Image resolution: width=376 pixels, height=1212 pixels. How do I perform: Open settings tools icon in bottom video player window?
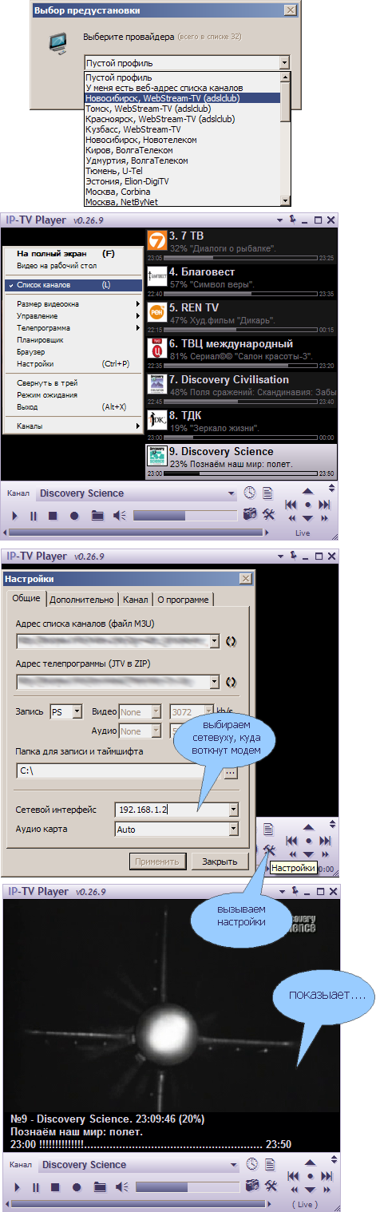(x=271, y=1186)
